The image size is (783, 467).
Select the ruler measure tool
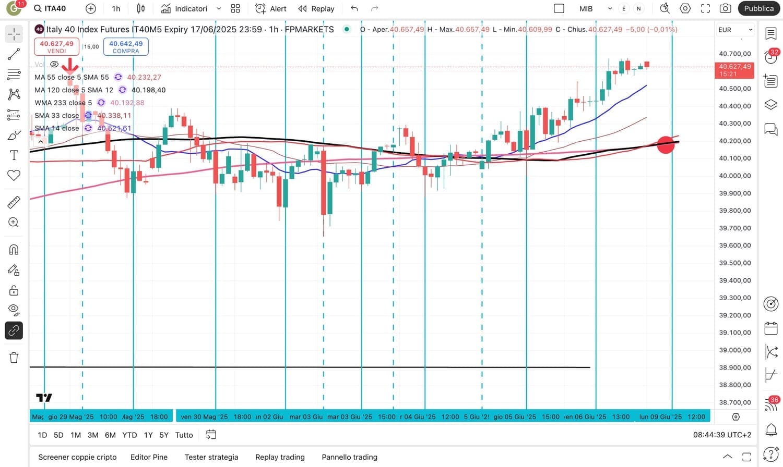[14, 202]
